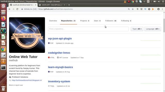Click the volume icon in system tray
Screen dimensions: 165x92
click(159, 2)
